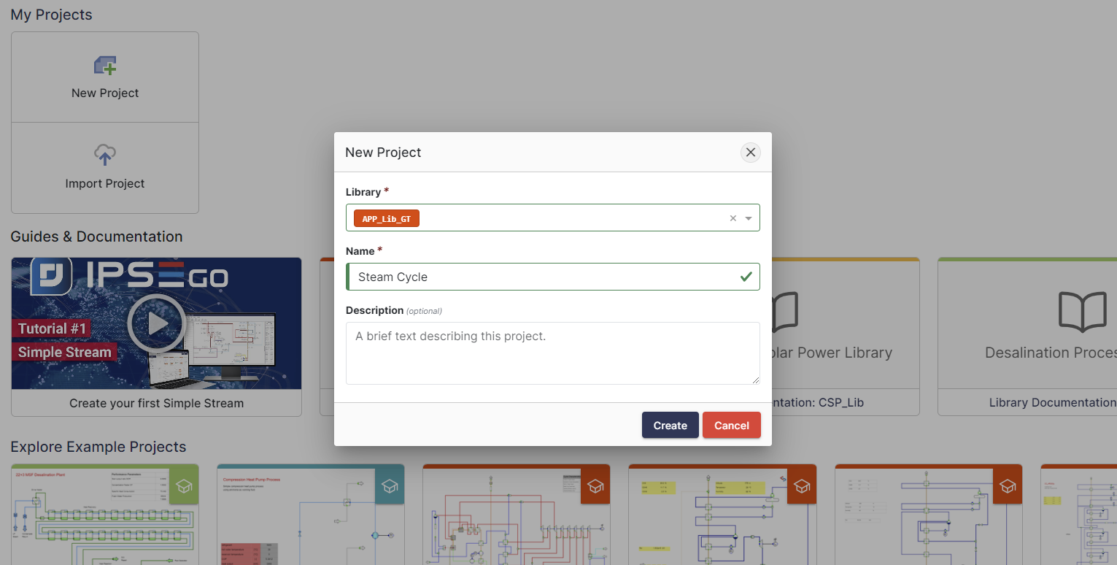Open the Desalination Process documentation book icon
The width and height of the screenshot is (1117, 565).
tap(1083, 312)
